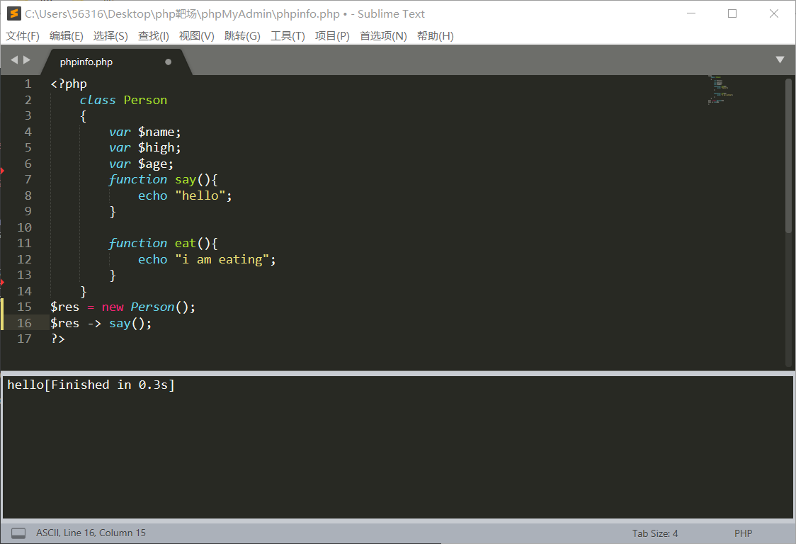Maximize the Sublime Text window
Screen dimensions: 796x544
[x=732, y=13]
